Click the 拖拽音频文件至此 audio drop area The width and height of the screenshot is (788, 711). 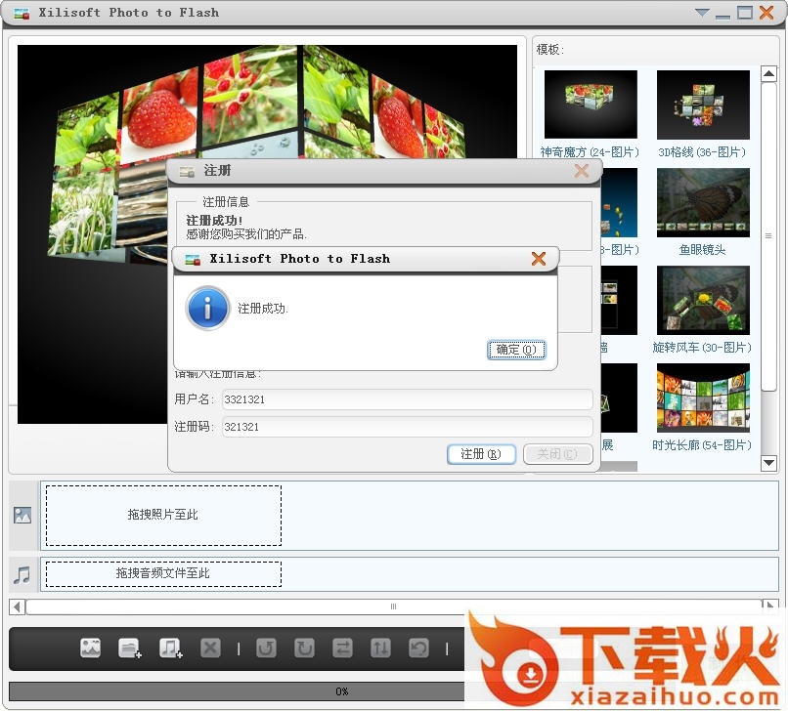tap(163, 574)
